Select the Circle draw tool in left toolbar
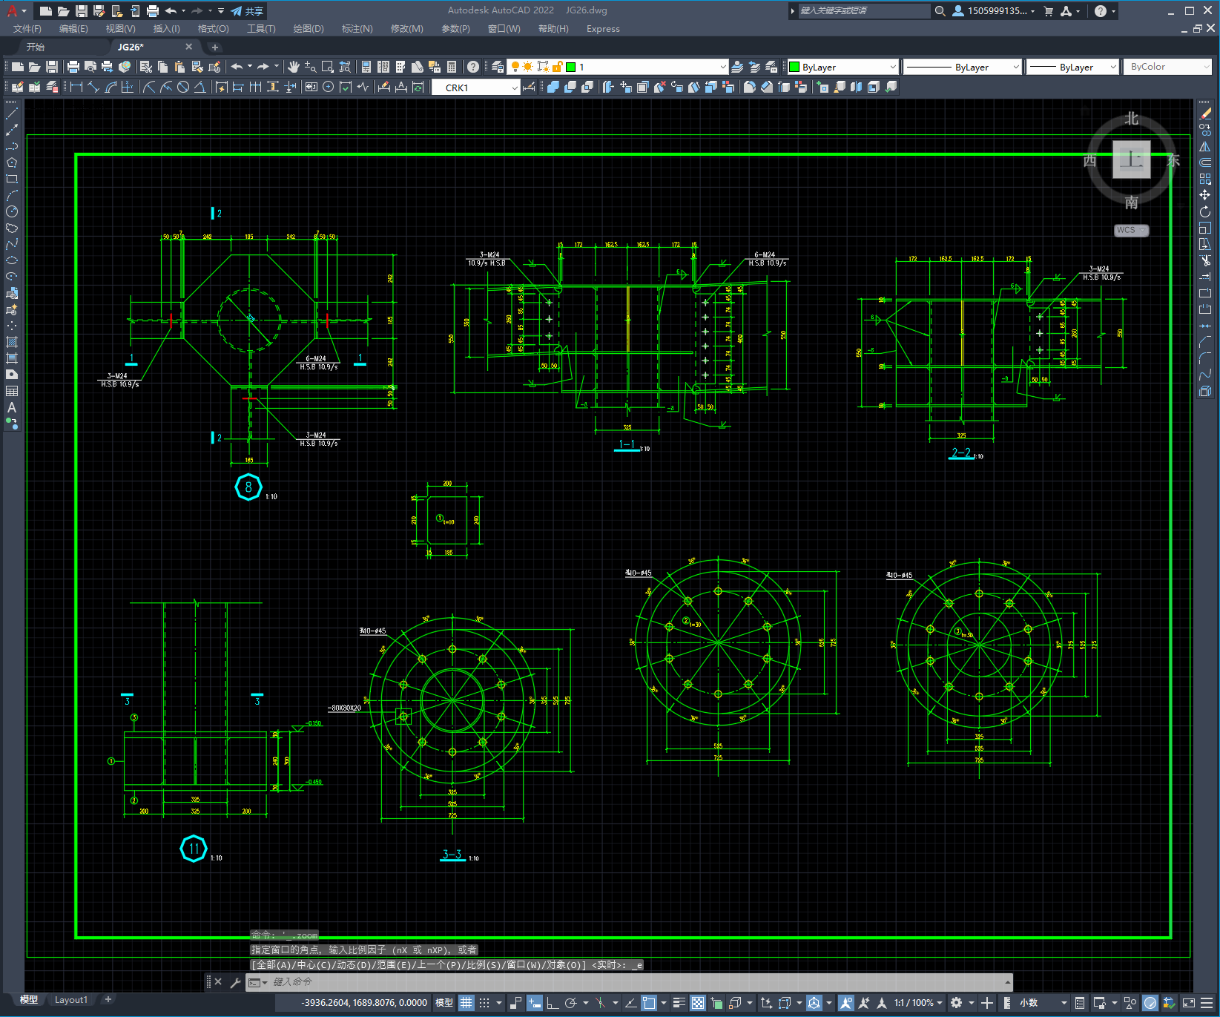The image size is (1220, 1017). click(x=12, y=211)
